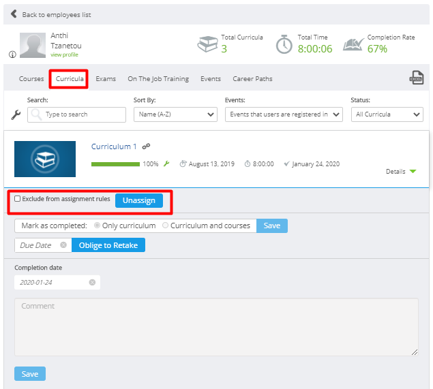
Task: Click the wrench icon beside Search
Action: click(x=16, y=114)
